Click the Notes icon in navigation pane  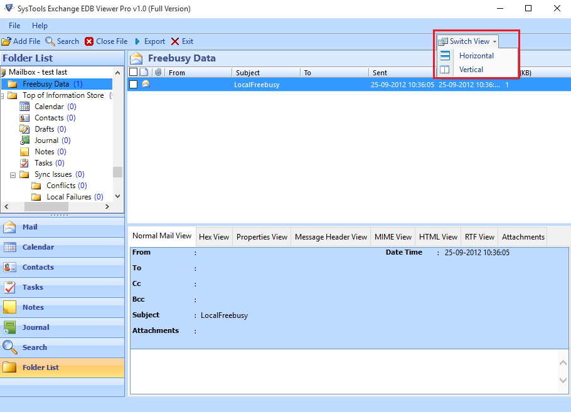pos(10,307)
